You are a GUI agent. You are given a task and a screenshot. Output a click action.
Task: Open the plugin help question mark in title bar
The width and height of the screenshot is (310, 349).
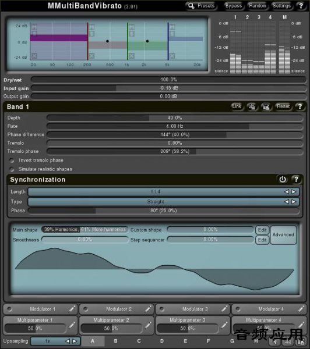point(301,6)
